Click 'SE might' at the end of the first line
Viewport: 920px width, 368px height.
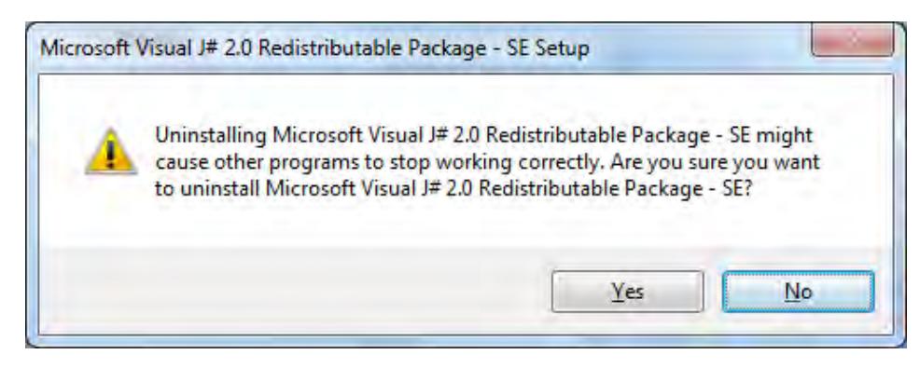point(771,135)
